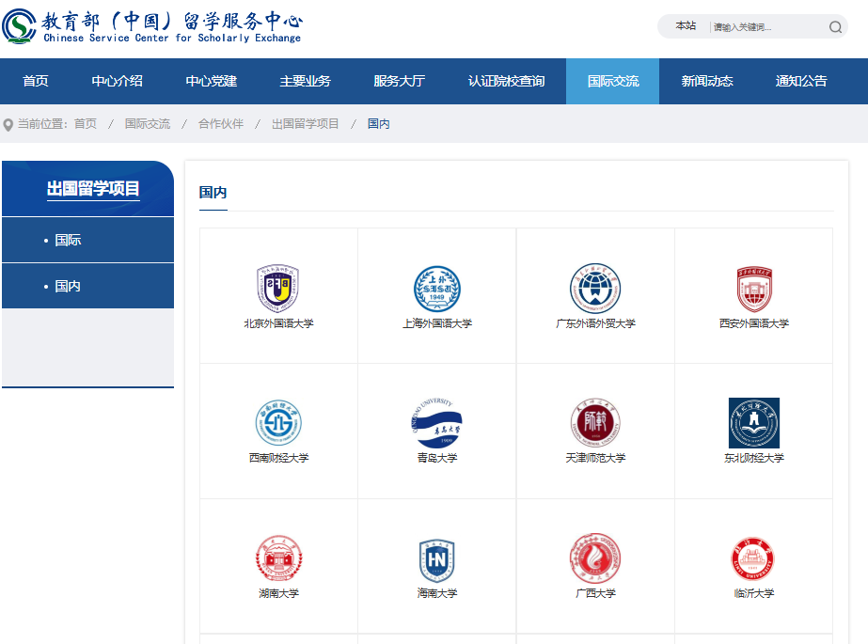Click the 首页 breadcrumb link
The image size is (868, 644).
pos(85,123)
